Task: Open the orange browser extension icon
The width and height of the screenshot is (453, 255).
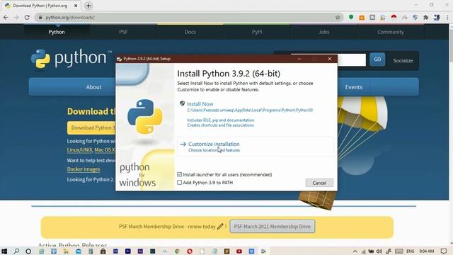Action: pyautogui.click(x=362, y=17)
